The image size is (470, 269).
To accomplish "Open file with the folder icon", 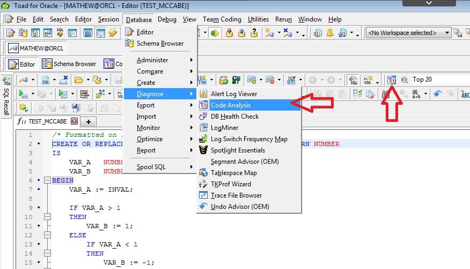I will click(78, 80).
